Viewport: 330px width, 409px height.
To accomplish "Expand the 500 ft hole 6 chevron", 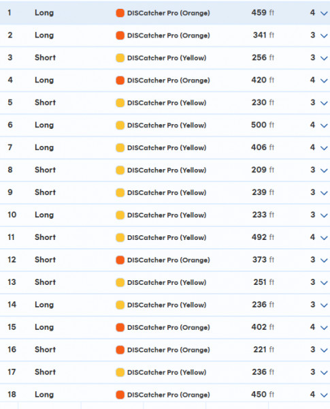I will click(x=324, y=125).
